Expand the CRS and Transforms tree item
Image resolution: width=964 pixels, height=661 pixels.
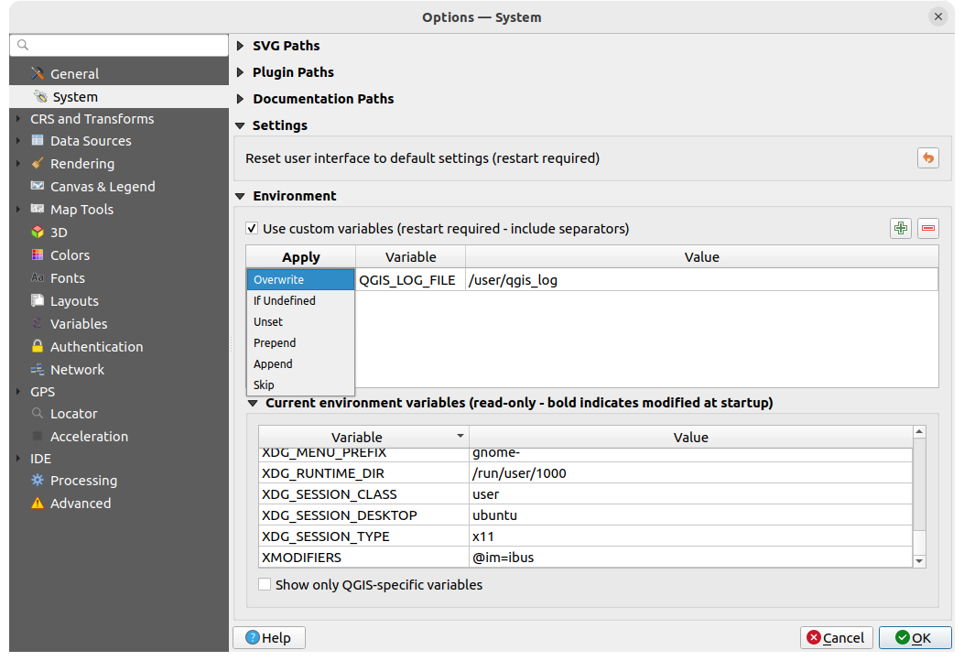(18, 119)
